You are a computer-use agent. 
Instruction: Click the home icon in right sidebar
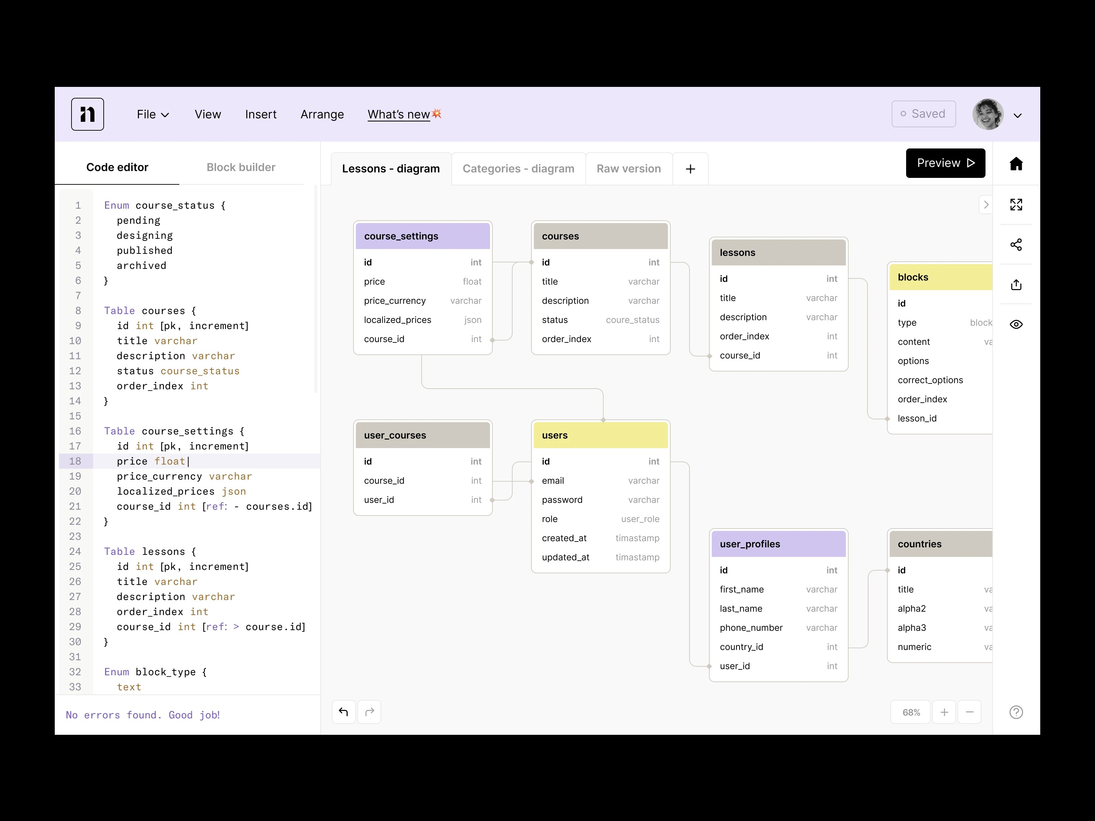tap(1016, 164)
